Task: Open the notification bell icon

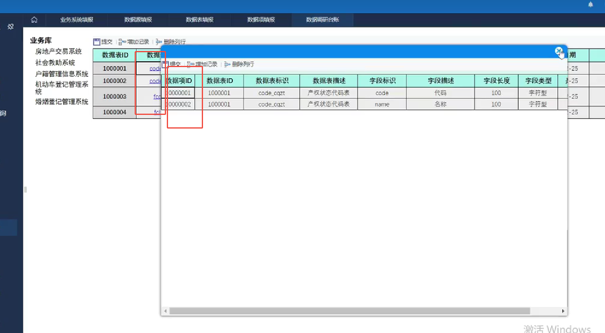Action: pos(591,4)
